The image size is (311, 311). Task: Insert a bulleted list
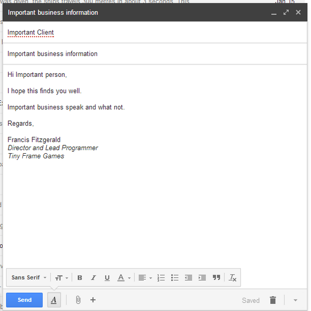pos(174,278)
